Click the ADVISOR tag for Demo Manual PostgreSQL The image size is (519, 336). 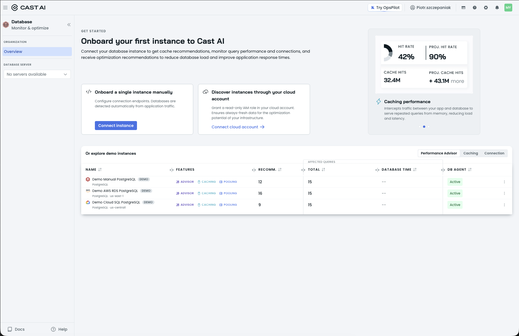[185, 182]
